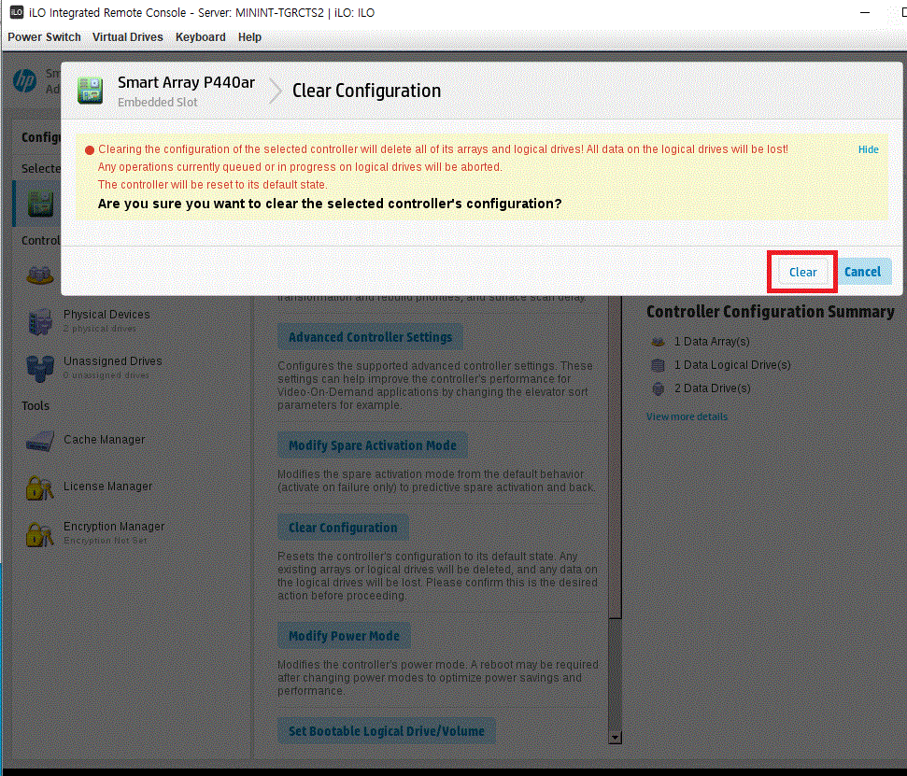This screenshot has height=776, width=907.
Task: Click '2 physical drives' subtext
Action: (x=100, y=329)
